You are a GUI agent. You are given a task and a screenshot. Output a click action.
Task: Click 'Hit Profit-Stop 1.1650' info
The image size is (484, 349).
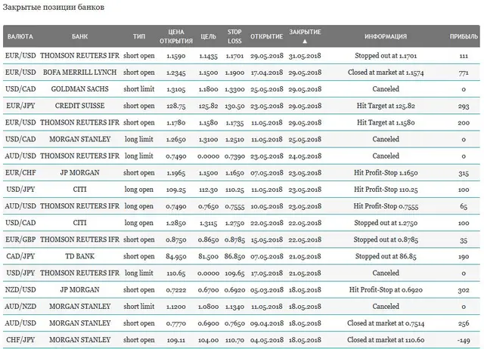coord(386,173)
